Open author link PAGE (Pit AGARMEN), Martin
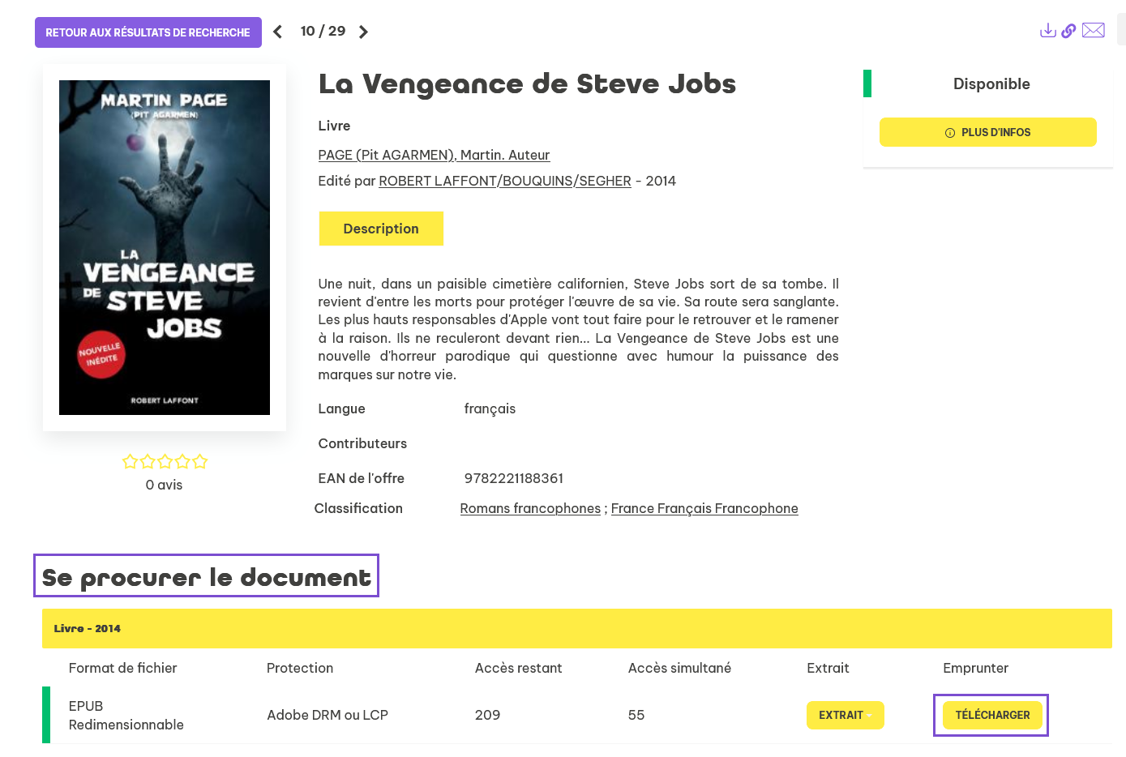1126x757 pixels. [x=434, y=155]
